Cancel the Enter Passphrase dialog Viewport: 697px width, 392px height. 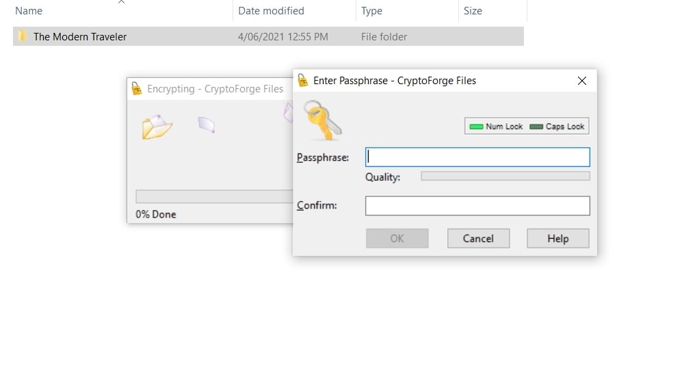pos(478,239)
